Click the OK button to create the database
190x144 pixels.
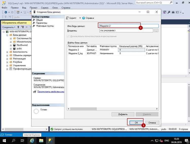click(x=136, y=122)
